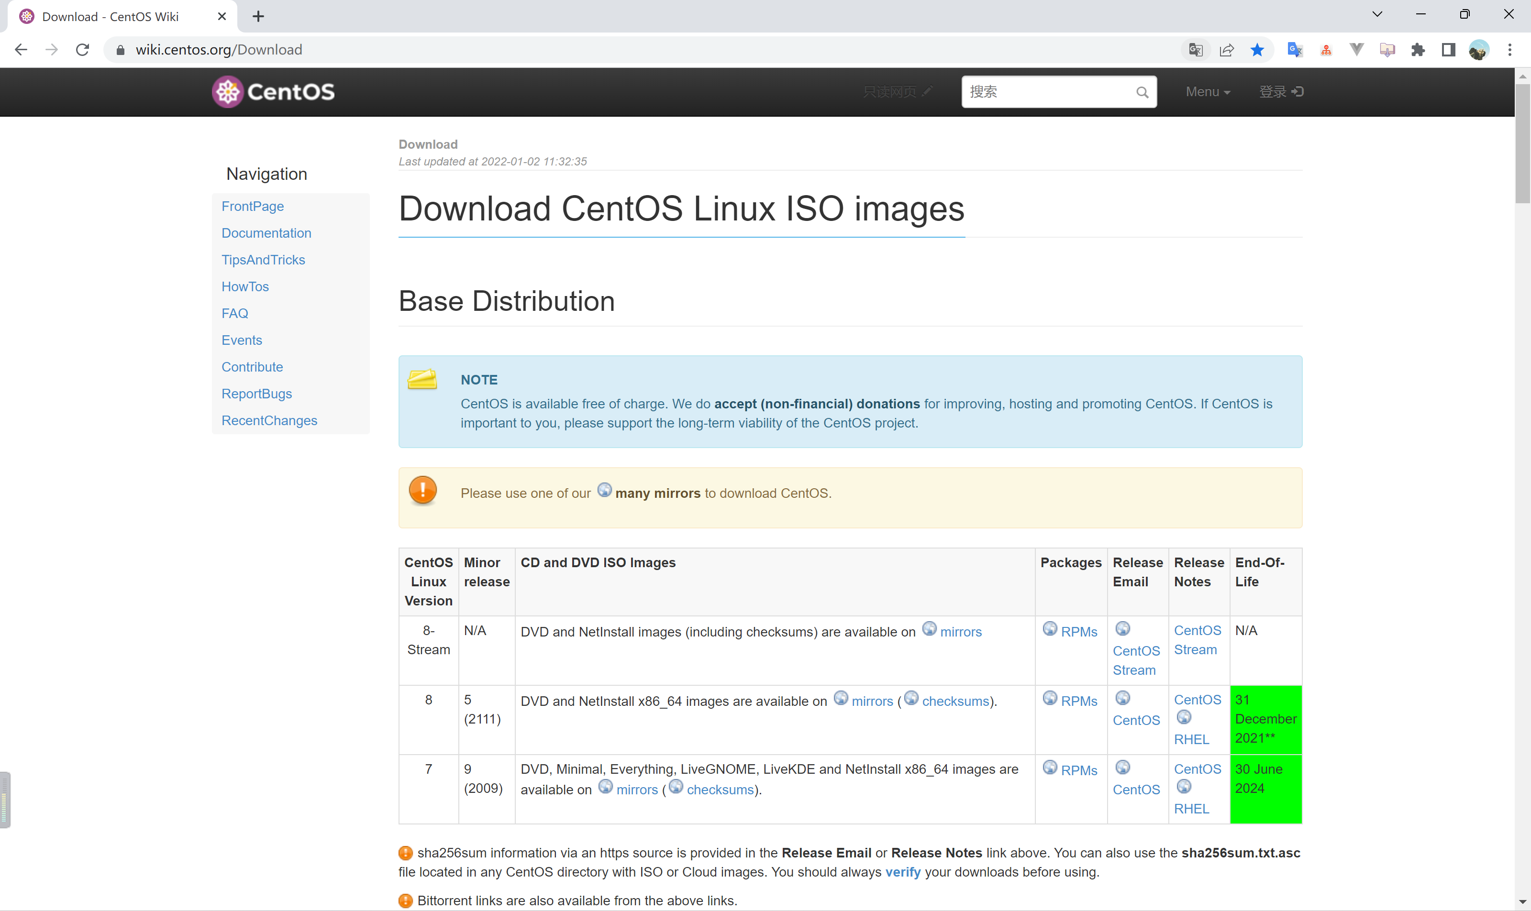This screenshot has width=1531, height=911.
Task: Click the '31 December 2021**' cell
Action: [x=1265, y=719]
